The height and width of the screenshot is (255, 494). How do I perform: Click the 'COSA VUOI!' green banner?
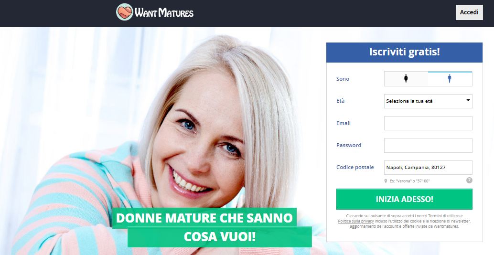tap(220, 237)
